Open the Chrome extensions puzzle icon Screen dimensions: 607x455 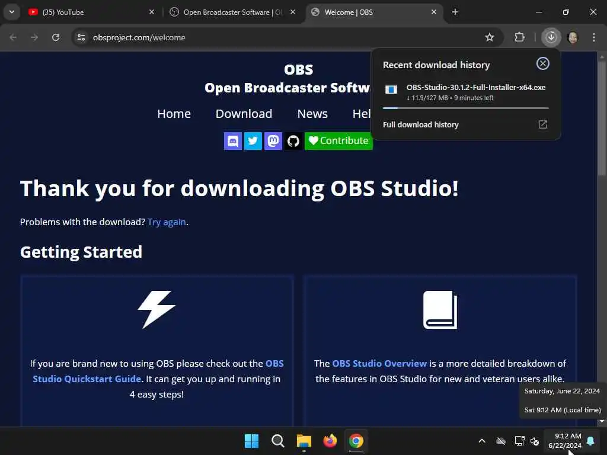coord(519,37)
